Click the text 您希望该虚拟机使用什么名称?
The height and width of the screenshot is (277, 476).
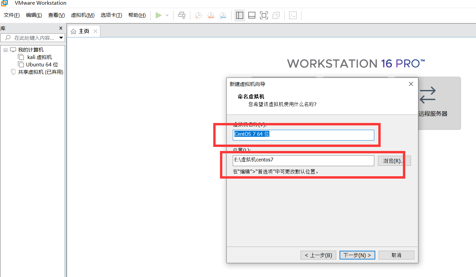click(x=282, y=104)
